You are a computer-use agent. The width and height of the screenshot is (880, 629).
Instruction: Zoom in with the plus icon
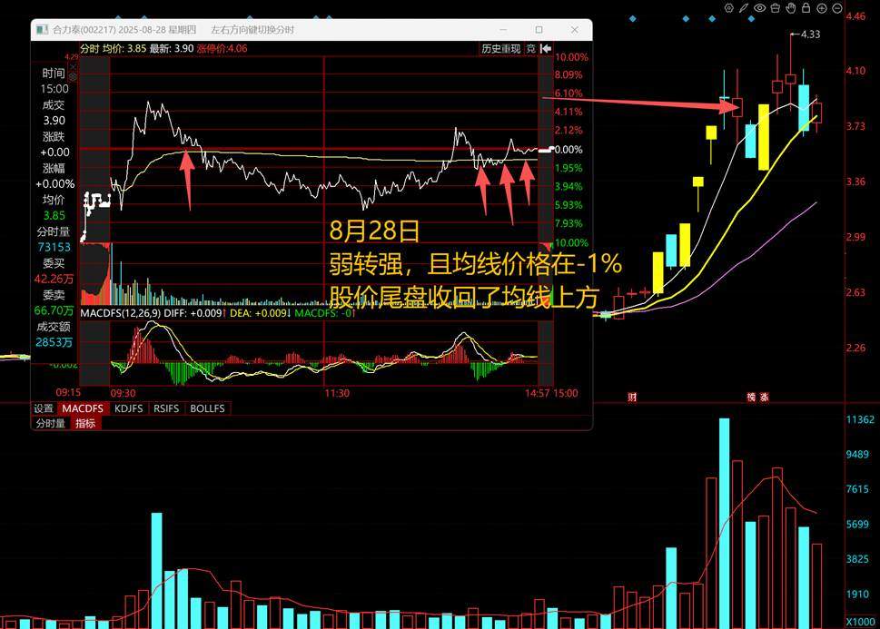822,8
